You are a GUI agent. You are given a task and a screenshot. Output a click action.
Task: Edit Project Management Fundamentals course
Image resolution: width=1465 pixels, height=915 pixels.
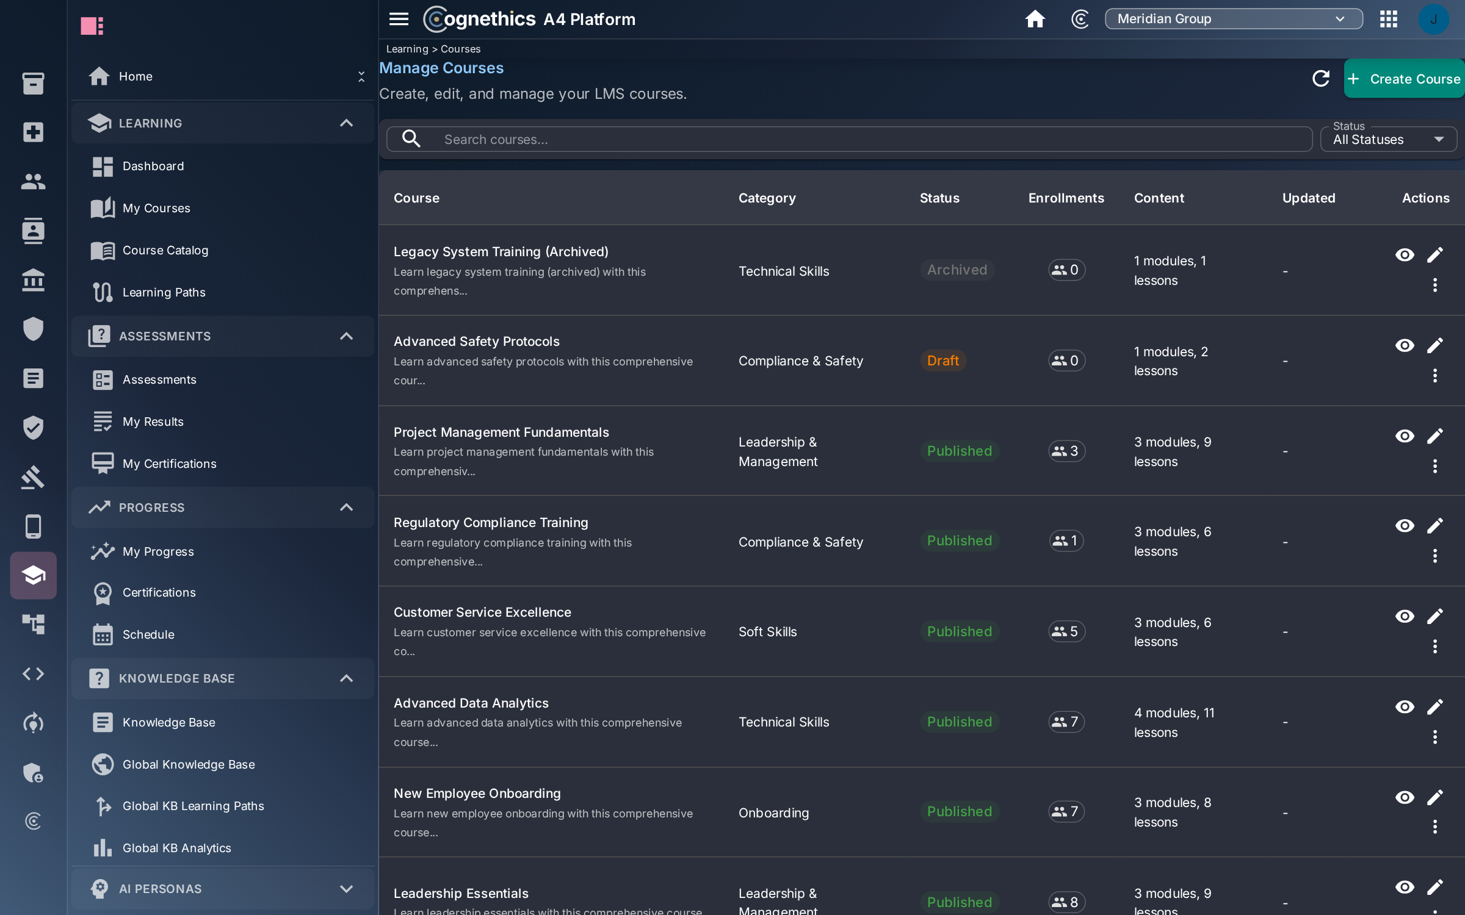(x=1435, y=436)
